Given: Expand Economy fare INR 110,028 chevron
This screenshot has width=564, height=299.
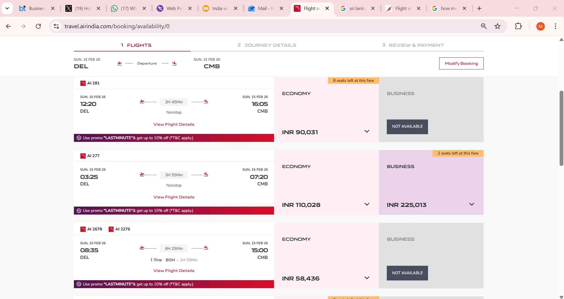Looking at the screenshot, I should 367,204.
